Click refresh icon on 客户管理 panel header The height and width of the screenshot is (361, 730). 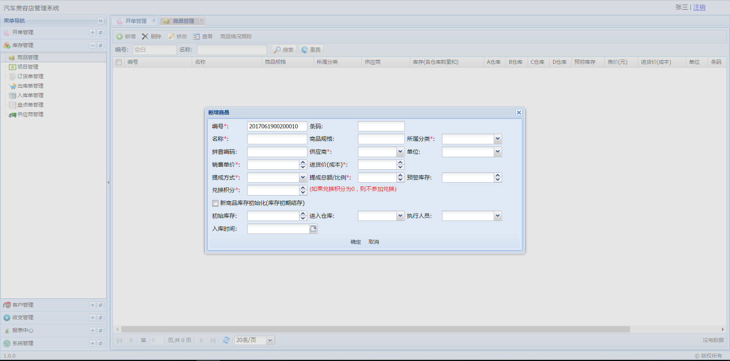pos(100,305)
